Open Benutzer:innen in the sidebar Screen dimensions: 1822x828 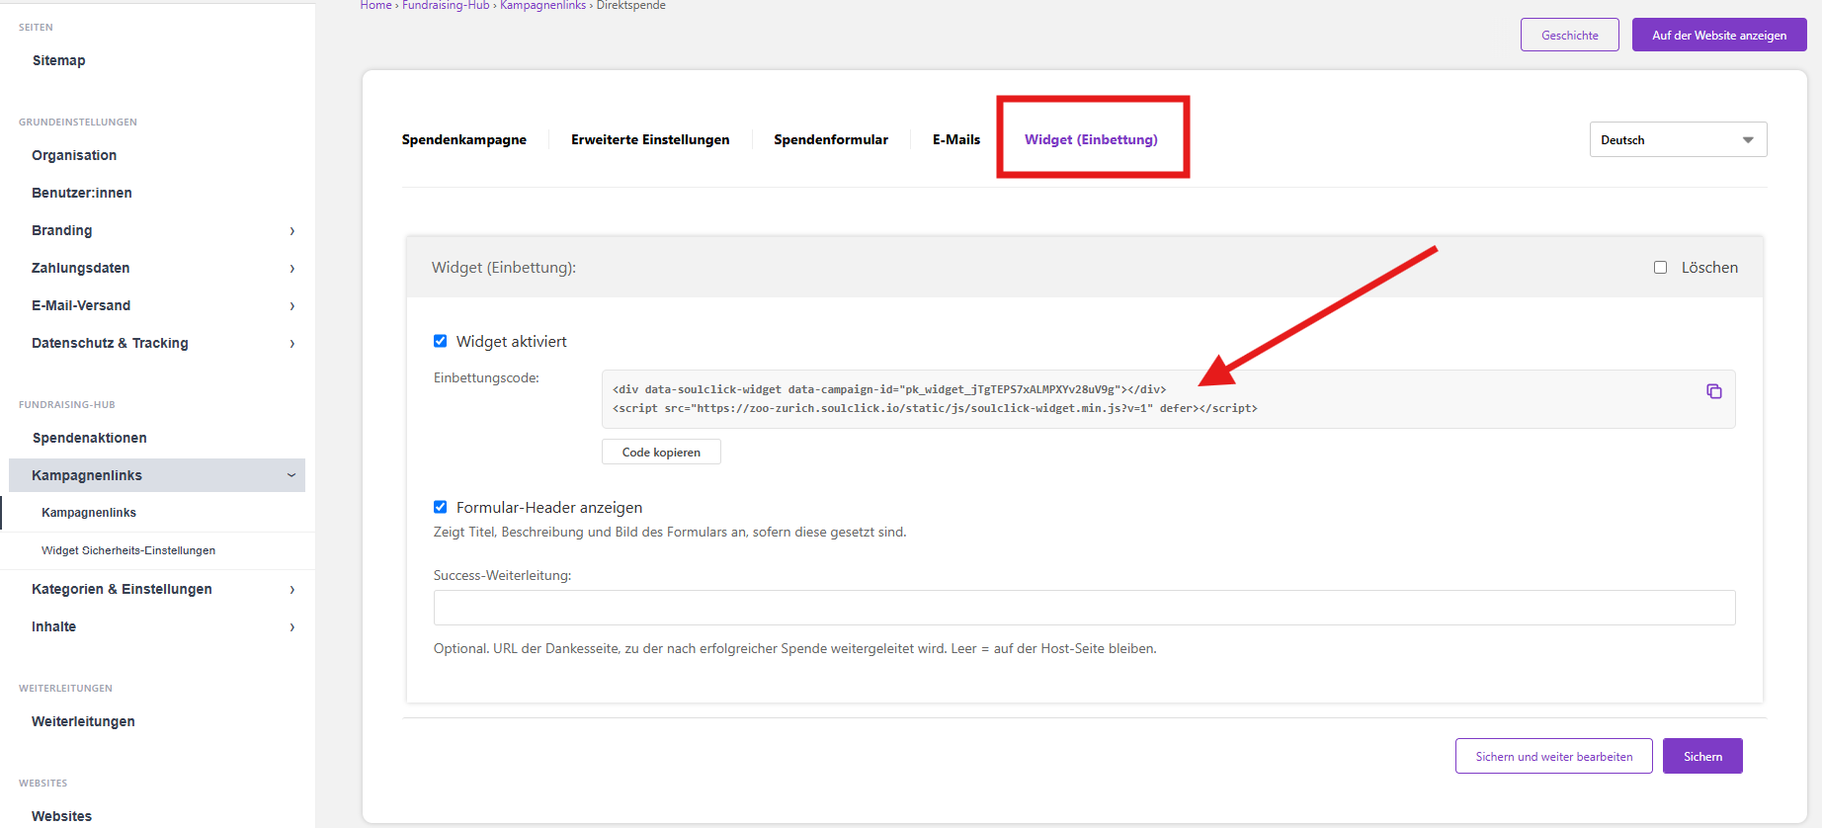coord(82,193)
